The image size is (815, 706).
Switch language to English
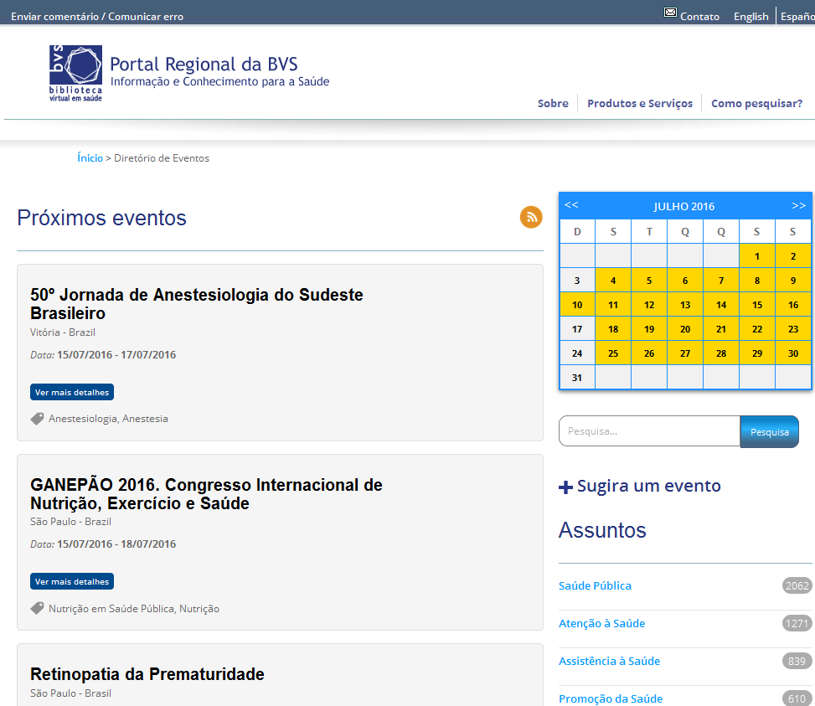click(x=751, y=17)
